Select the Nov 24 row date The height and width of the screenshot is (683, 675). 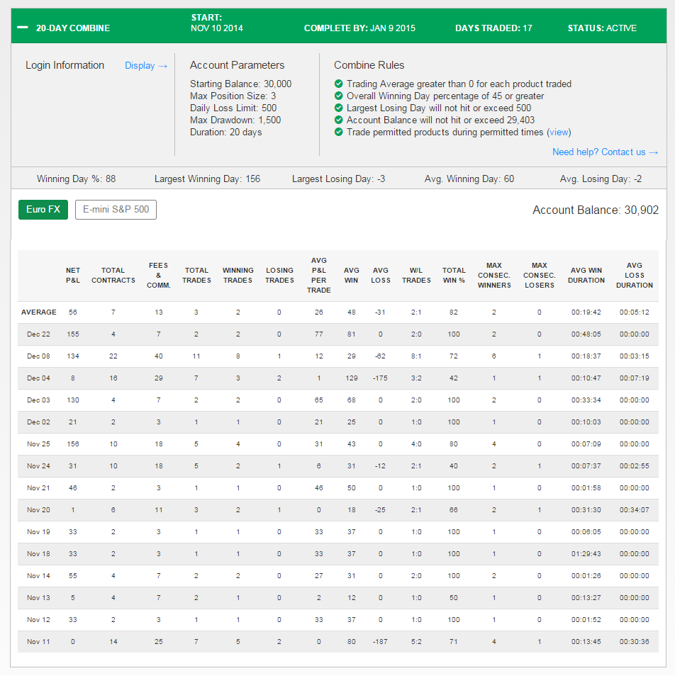[38, 466]
